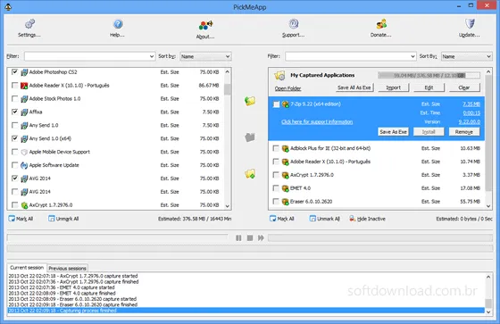The width and height of the screenshot is (500, 324).
Task: Click the Apple Software Update icon
Action: pos(24,165)
